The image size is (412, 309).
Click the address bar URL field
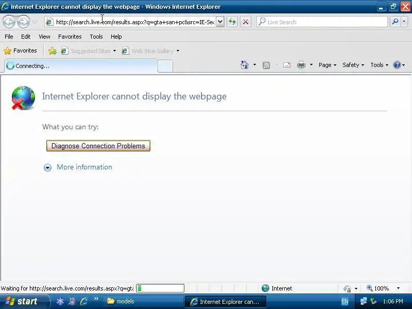click(135, 22)
